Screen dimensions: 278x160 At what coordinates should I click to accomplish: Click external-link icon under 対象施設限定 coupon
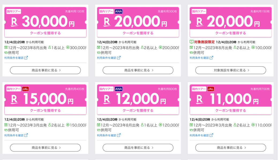(x=211, y=58)
